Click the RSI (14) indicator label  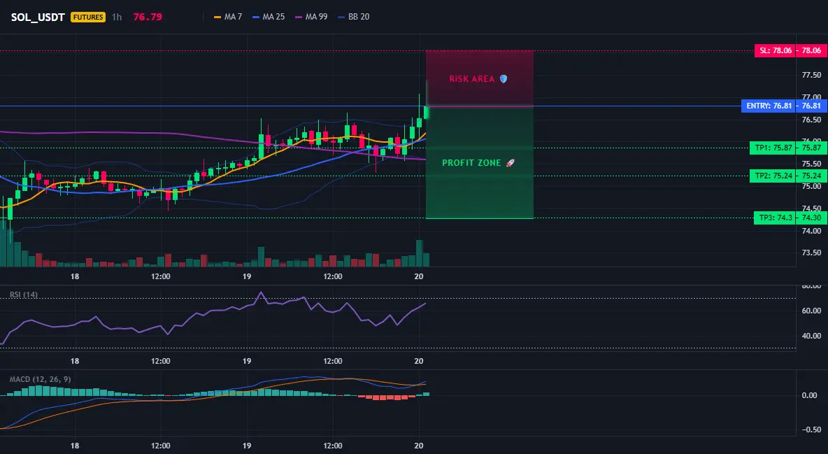click(x=24, y=295)
